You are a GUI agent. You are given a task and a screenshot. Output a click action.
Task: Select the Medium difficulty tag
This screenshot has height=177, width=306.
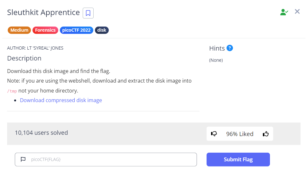(19, 30)
